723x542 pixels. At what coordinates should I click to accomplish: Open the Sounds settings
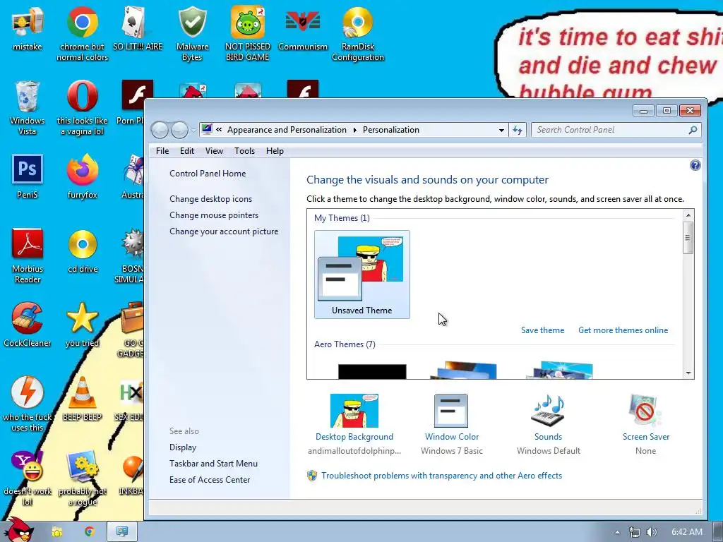(x=548, y=424)
